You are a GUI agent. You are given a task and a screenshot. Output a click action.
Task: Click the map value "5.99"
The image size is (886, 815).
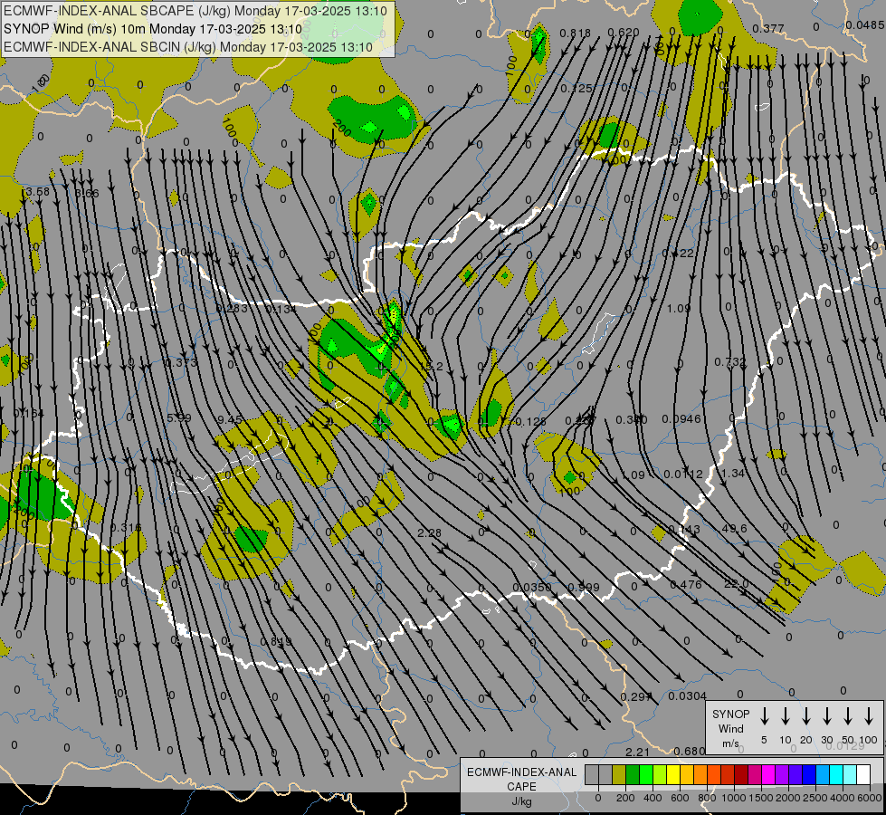[x=179, y=418]
